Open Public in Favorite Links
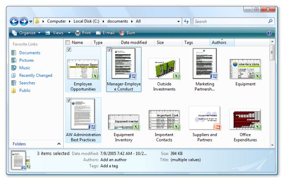This screenshot has width=284, height=181. pos(21,90)
